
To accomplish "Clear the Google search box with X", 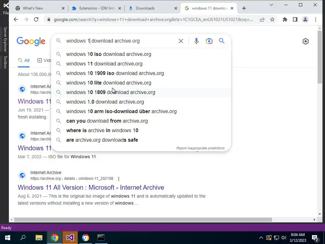I will point(181,41).
